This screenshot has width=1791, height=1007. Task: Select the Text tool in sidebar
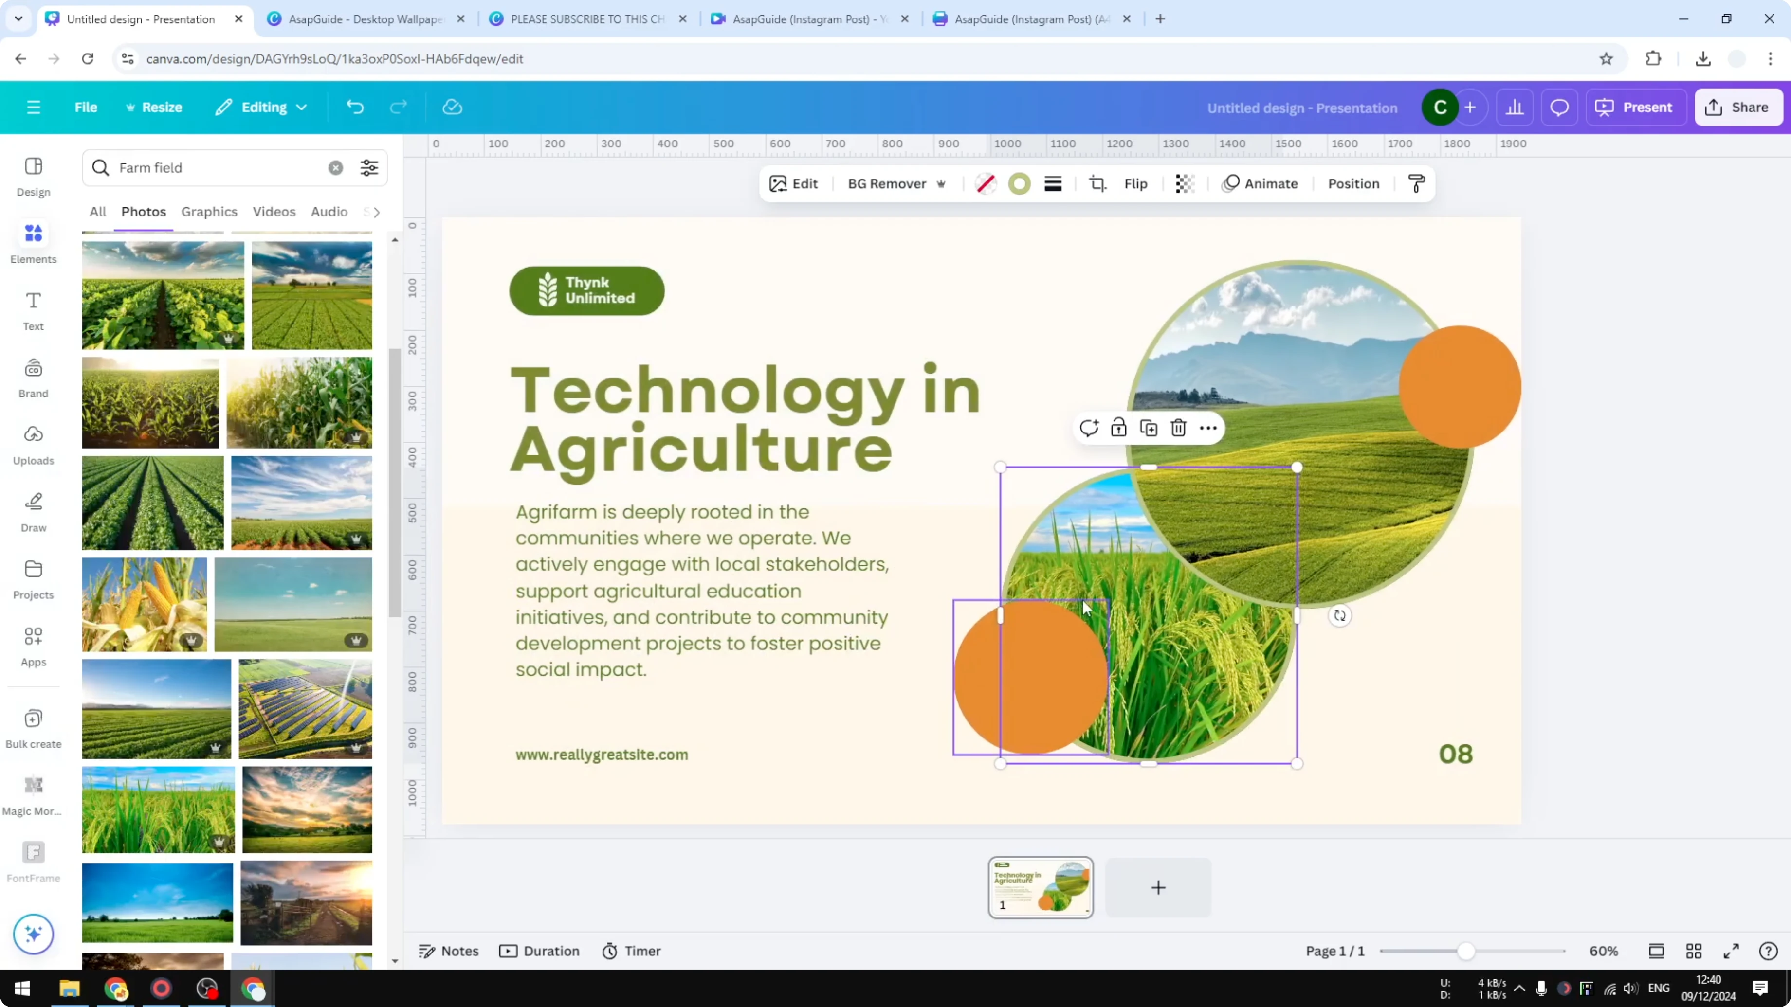[x=33, y=310]
